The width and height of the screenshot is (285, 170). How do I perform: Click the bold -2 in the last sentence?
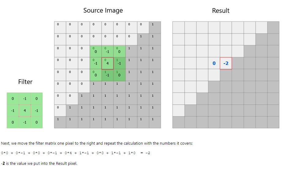tap(3, 164)
